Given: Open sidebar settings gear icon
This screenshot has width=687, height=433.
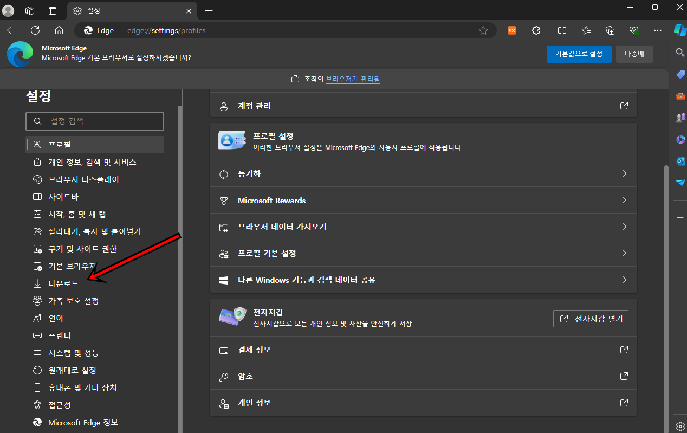Looking at the screenshot, I should pyautogui.click(x=680, y=426).
